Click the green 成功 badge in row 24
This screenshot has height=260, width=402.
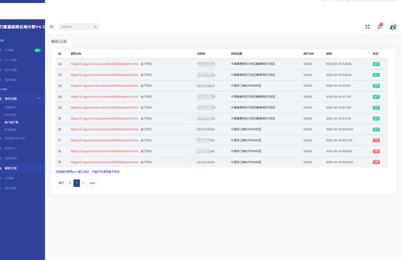376,64
